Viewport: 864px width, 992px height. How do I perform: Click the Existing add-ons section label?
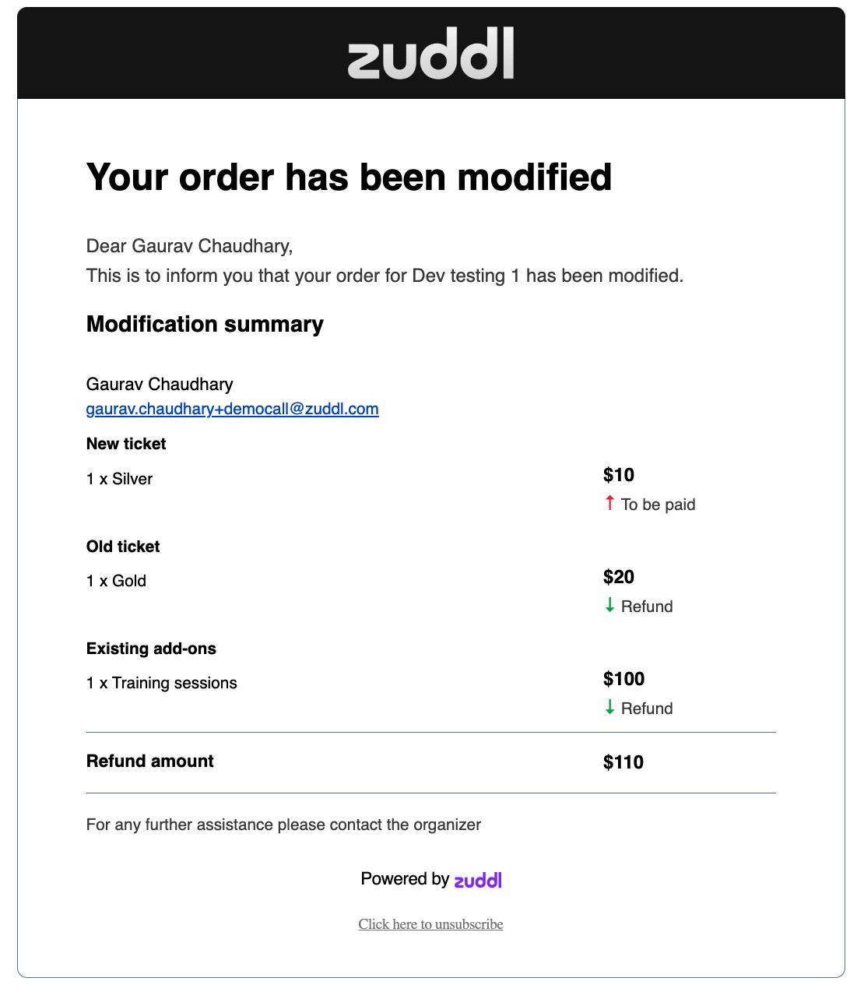(x=151, y=649)
